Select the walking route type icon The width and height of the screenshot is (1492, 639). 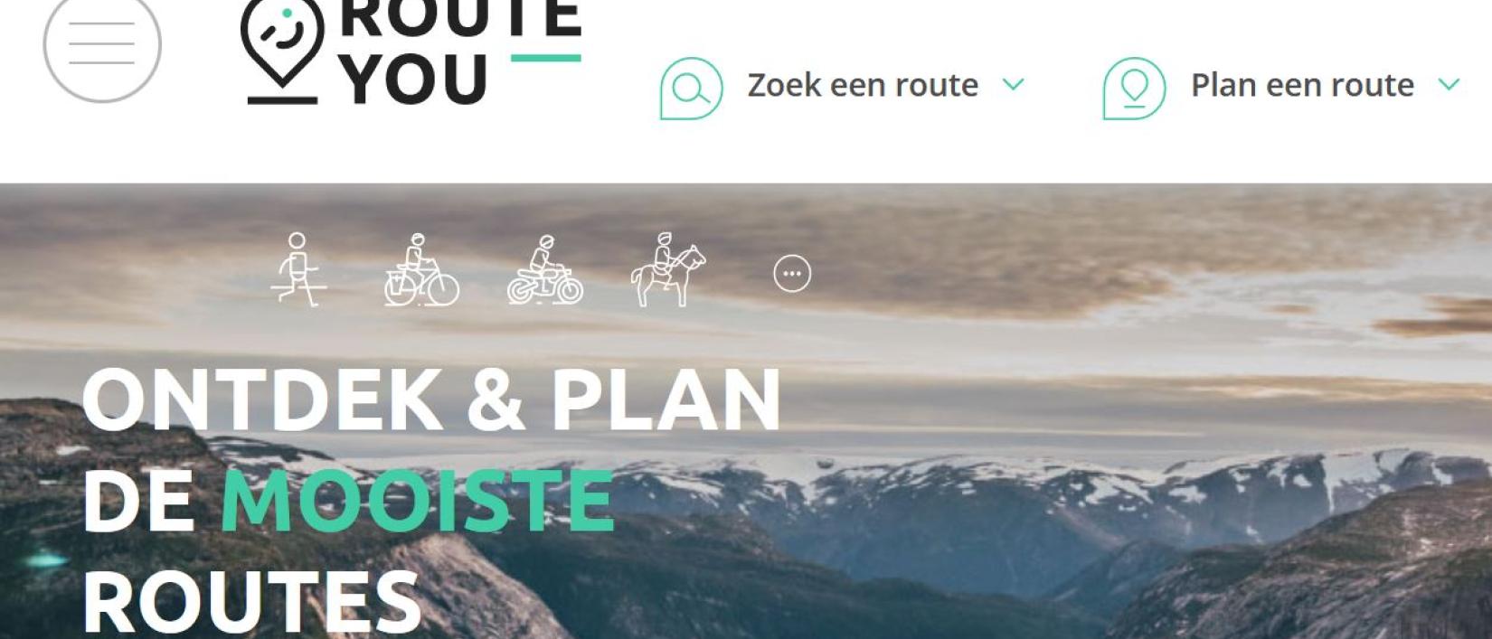click(298, 269)
